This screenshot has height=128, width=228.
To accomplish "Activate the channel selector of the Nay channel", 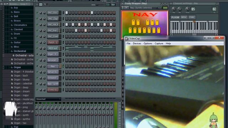I will (63, 66).
